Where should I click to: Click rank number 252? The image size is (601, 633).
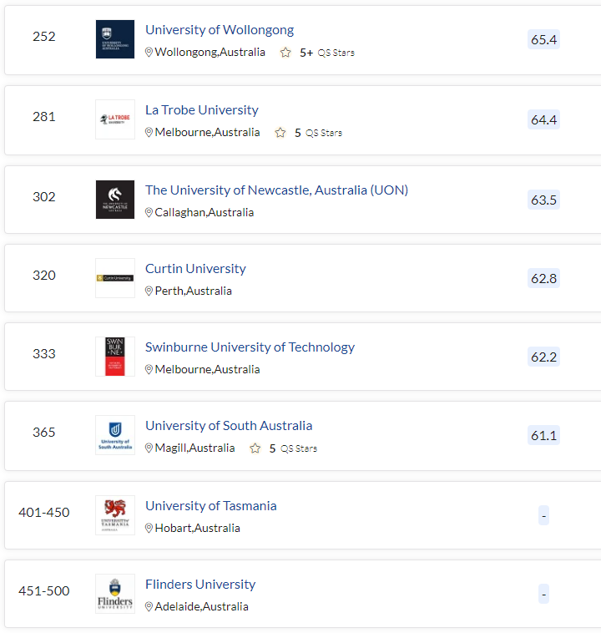[44, 37]
